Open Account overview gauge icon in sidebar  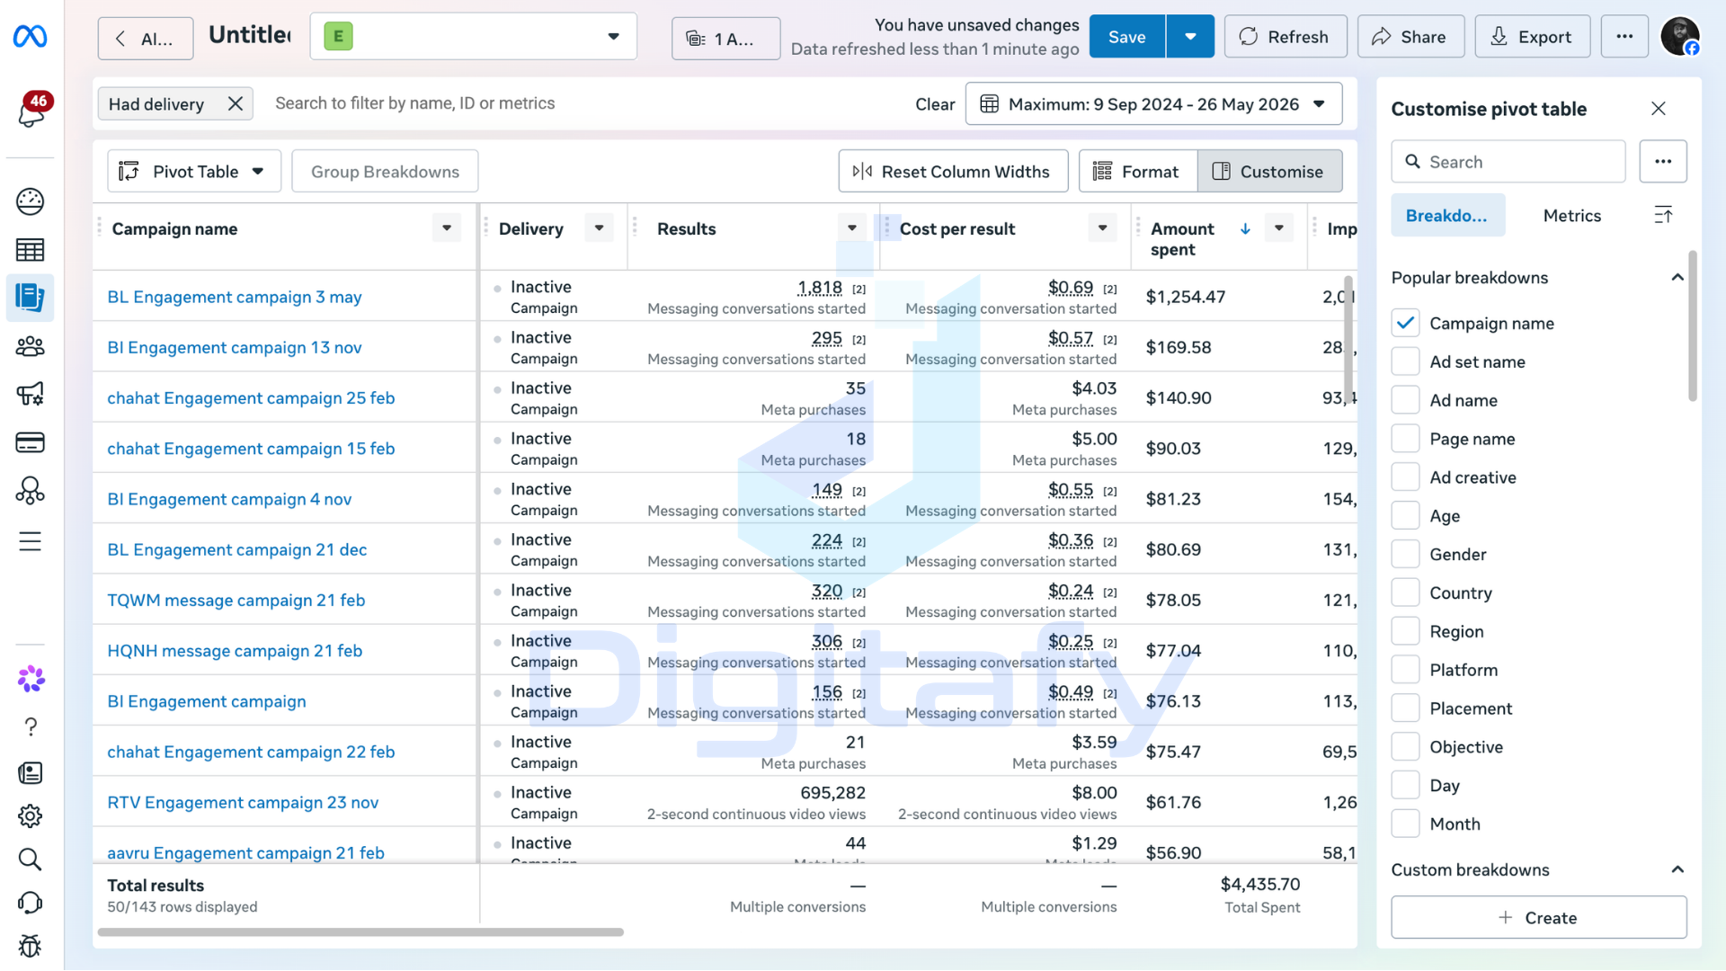click(x=30, y=201)
